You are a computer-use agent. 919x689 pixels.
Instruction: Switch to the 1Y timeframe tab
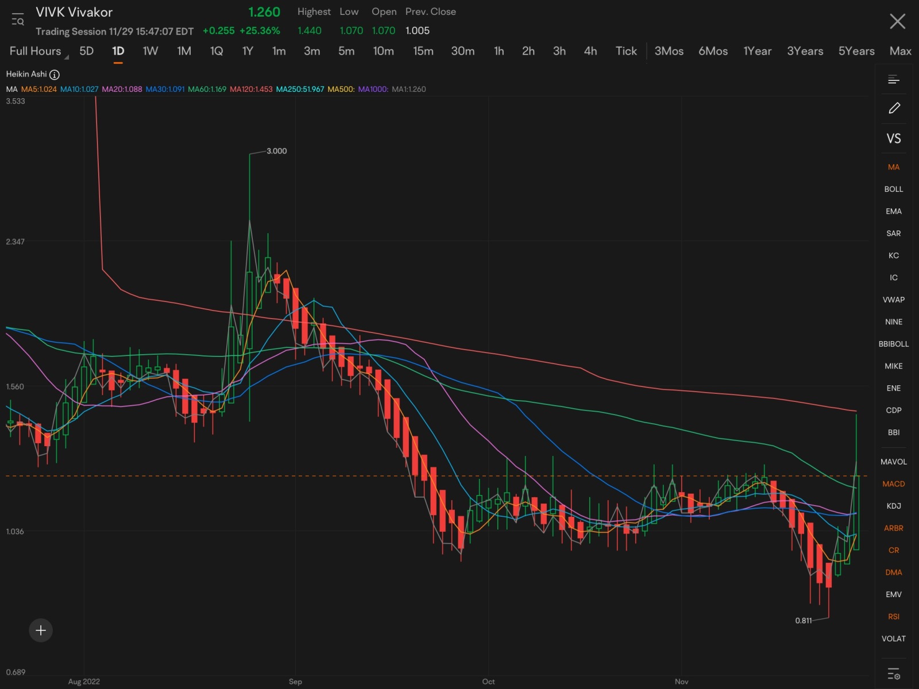coord(248,51)
